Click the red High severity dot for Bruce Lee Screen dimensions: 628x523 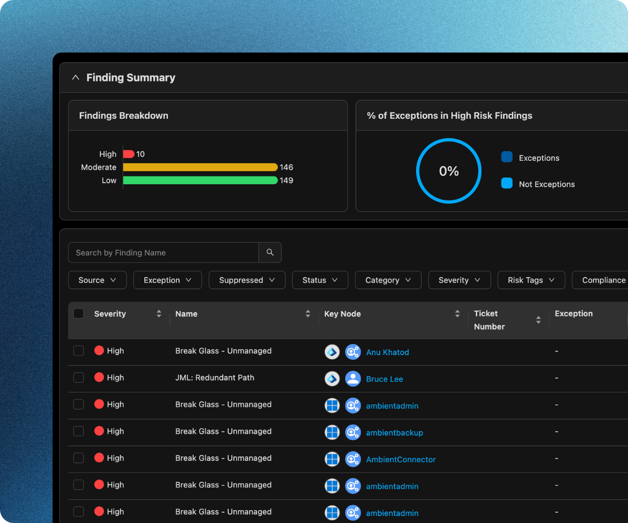99,377
